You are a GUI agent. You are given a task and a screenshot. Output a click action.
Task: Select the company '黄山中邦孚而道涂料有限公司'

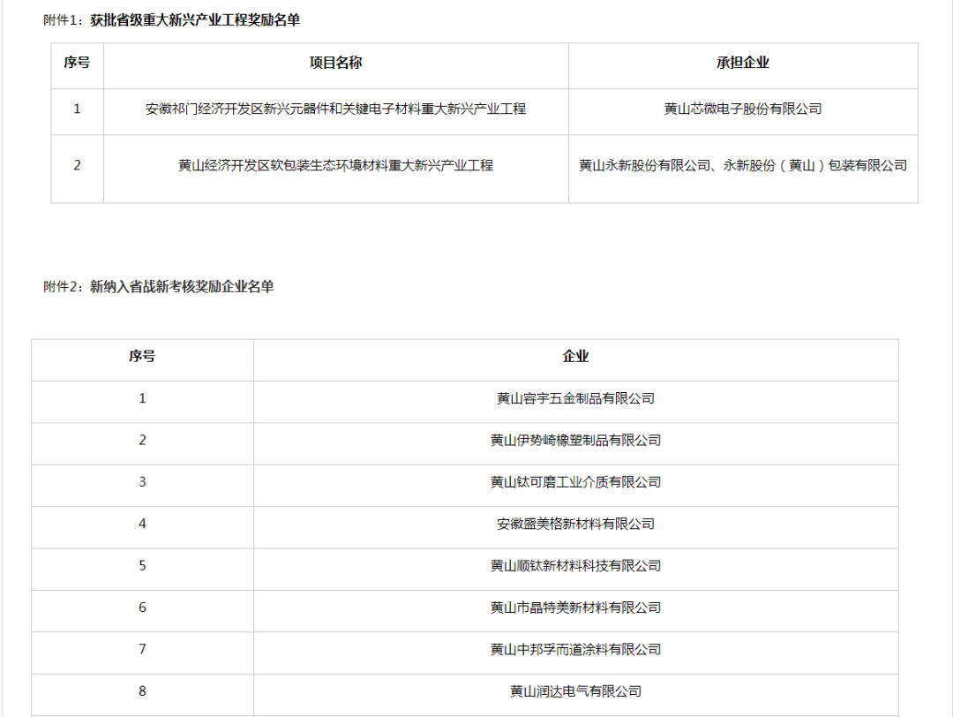coord(575,650)
